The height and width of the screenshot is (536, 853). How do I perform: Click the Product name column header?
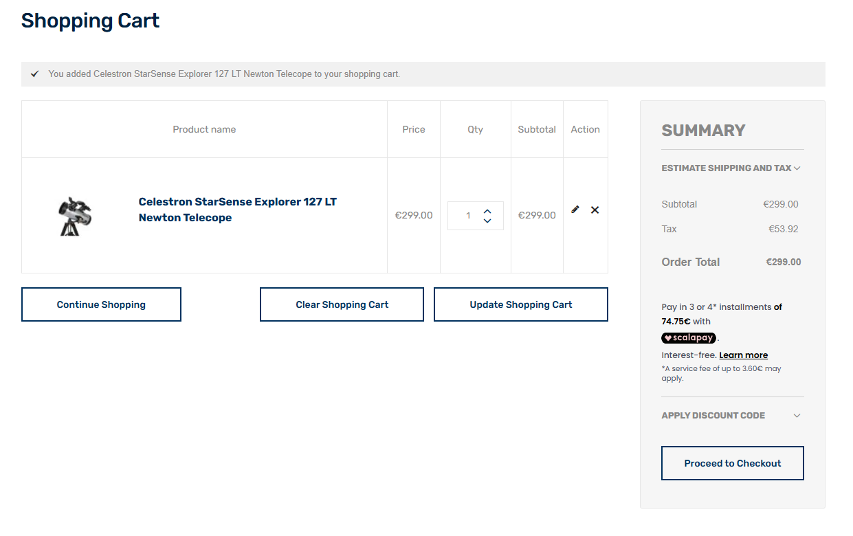[x=204, y=129]
